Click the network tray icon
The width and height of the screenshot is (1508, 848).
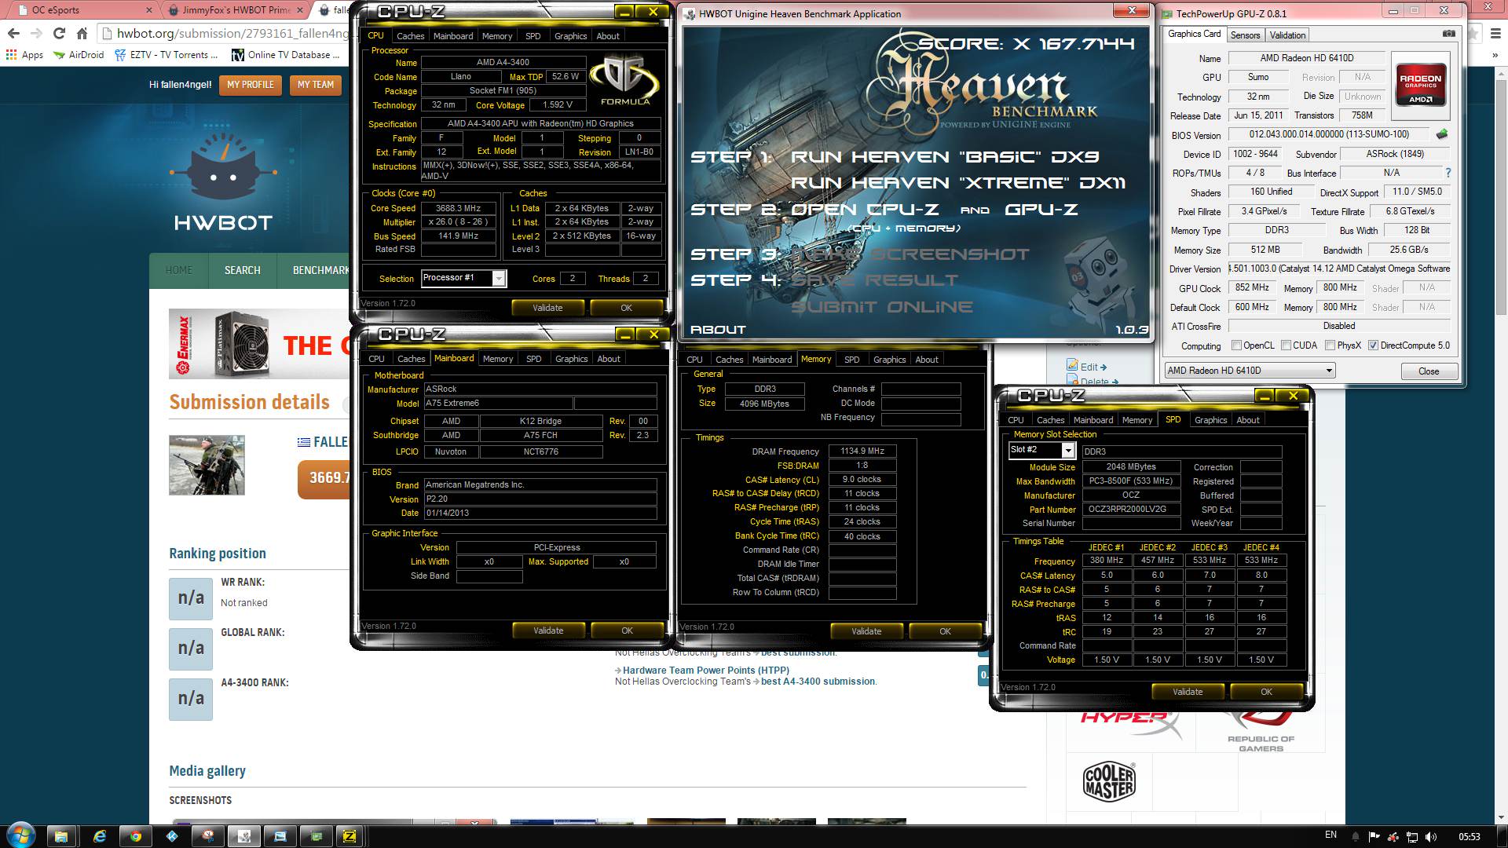pyautogui.click(x=1411, y=836)
